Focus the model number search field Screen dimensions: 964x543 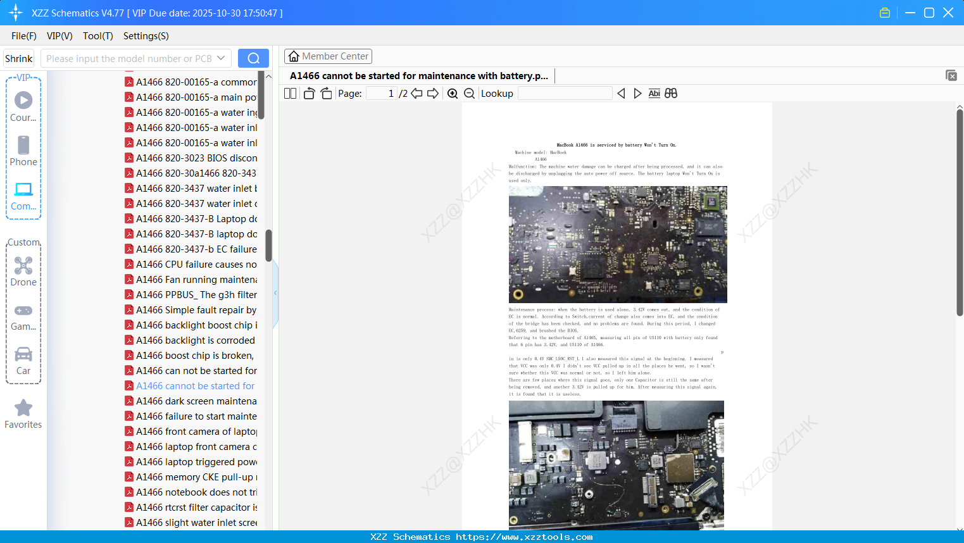pyautogui.click(x=128, y=58)
